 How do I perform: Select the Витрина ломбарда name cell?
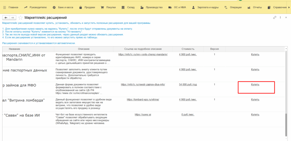pos(28,104)
